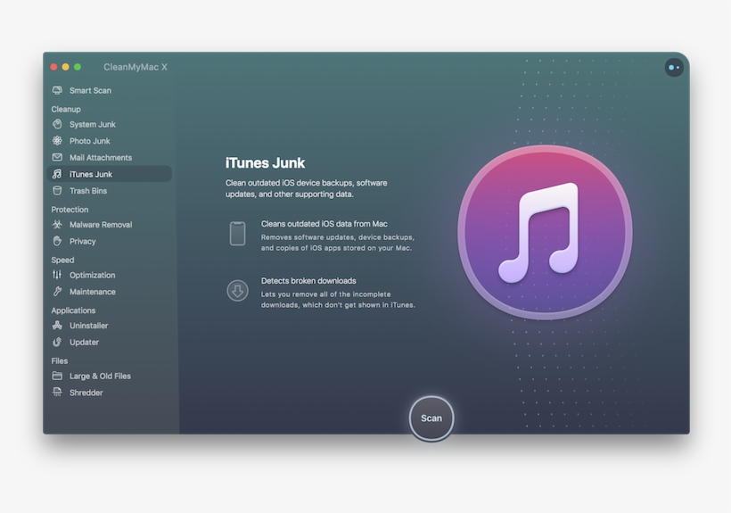The image size is (731, 513).
Task: Click the Uninstaller icon
Action: click(57, 325)
